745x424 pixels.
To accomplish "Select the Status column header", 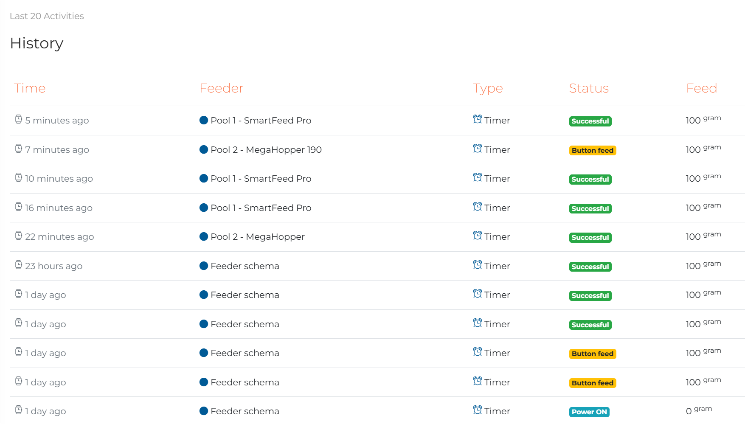I will pyautogui.click(x=588, y=88).
